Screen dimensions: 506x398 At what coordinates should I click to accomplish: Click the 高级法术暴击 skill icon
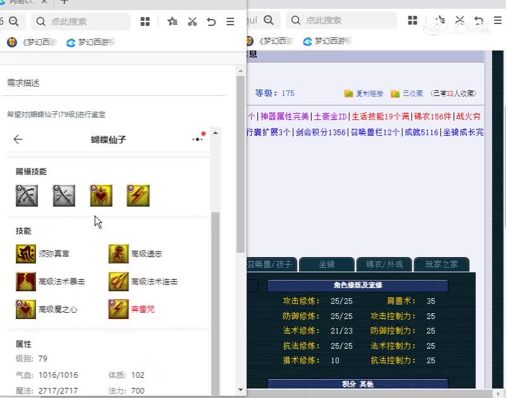tap(26, 282)
